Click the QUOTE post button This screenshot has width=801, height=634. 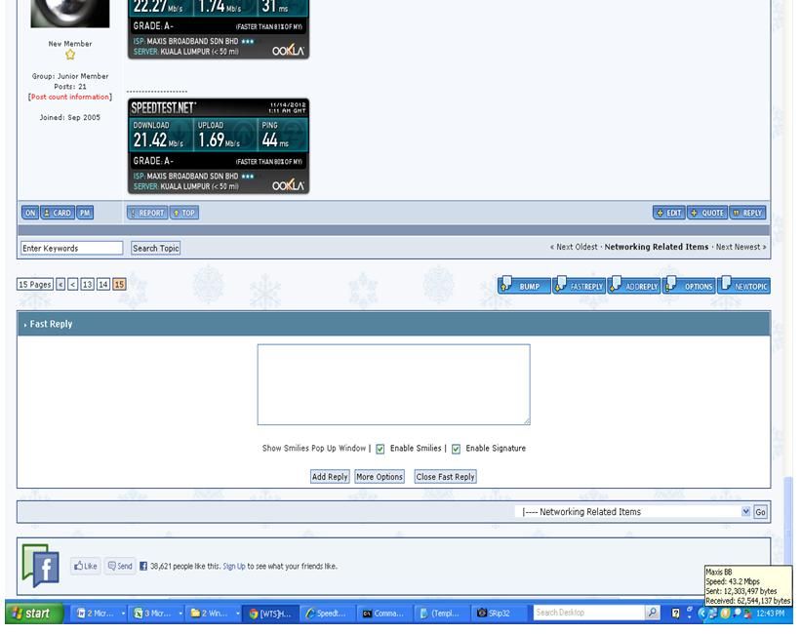pyautogui.click(x=707, y=213)
